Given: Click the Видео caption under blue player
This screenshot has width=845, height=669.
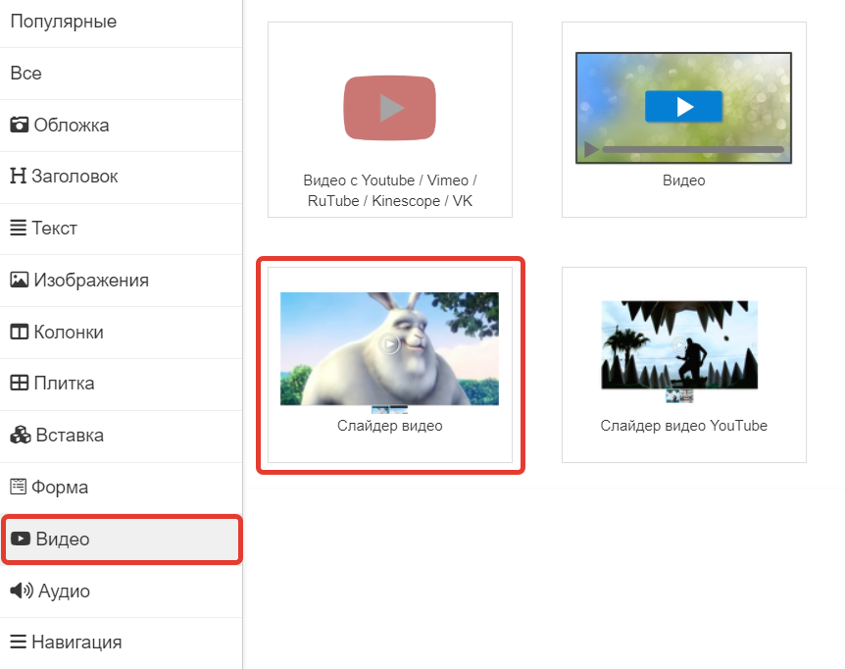Looking at the screenshot, I should click(x=684, y=180).
